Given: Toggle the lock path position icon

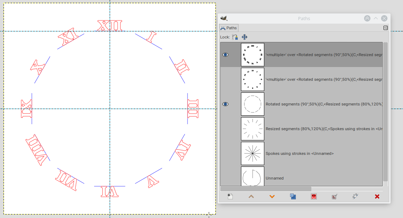Looking at the screenshot, I should 244,37.
